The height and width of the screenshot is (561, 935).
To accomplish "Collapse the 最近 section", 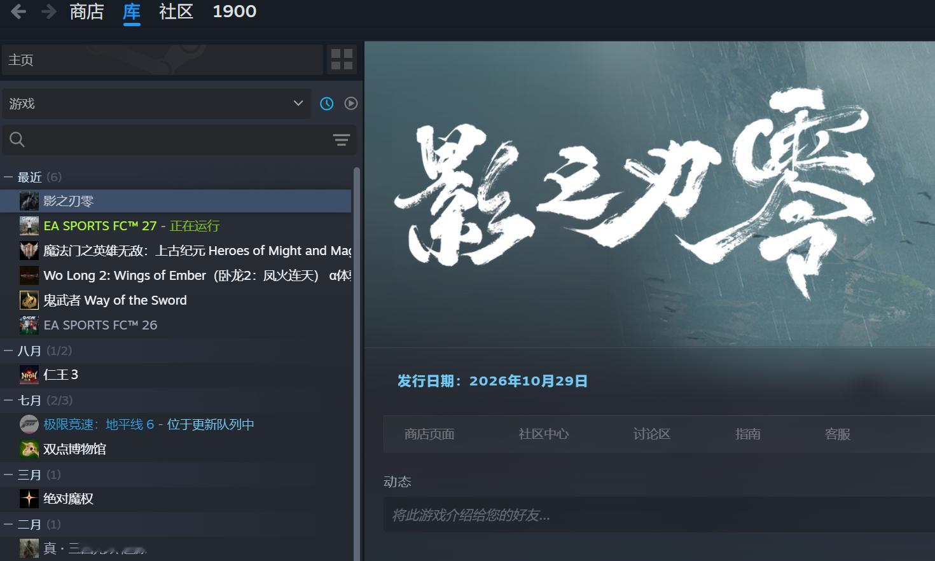I will (8, 177).
